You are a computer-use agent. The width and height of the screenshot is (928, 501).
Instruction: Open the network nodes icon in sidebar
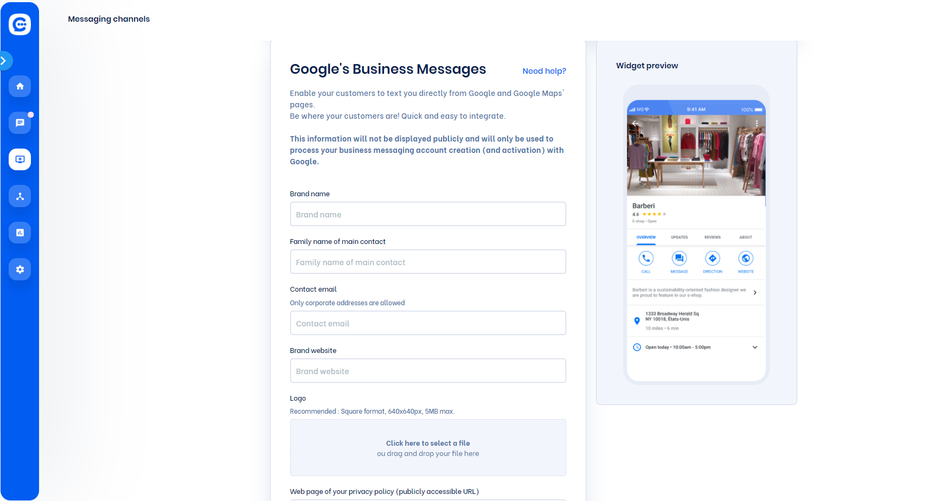(x=20, y=196)
